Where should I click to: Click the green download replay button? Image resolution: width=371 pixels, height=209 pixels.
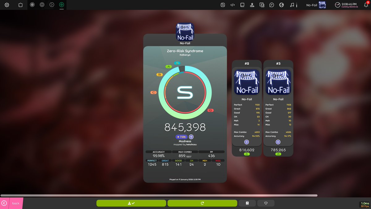point(131,203)
